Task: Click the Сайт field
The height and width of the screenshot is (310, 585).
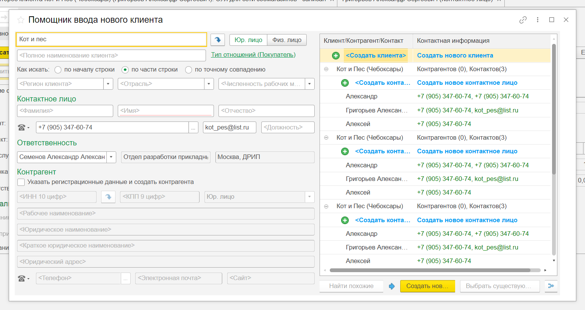Action: pos(271,278)
